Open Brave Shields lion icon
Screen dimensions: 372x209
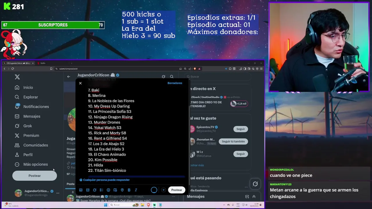tap(195, 69)
